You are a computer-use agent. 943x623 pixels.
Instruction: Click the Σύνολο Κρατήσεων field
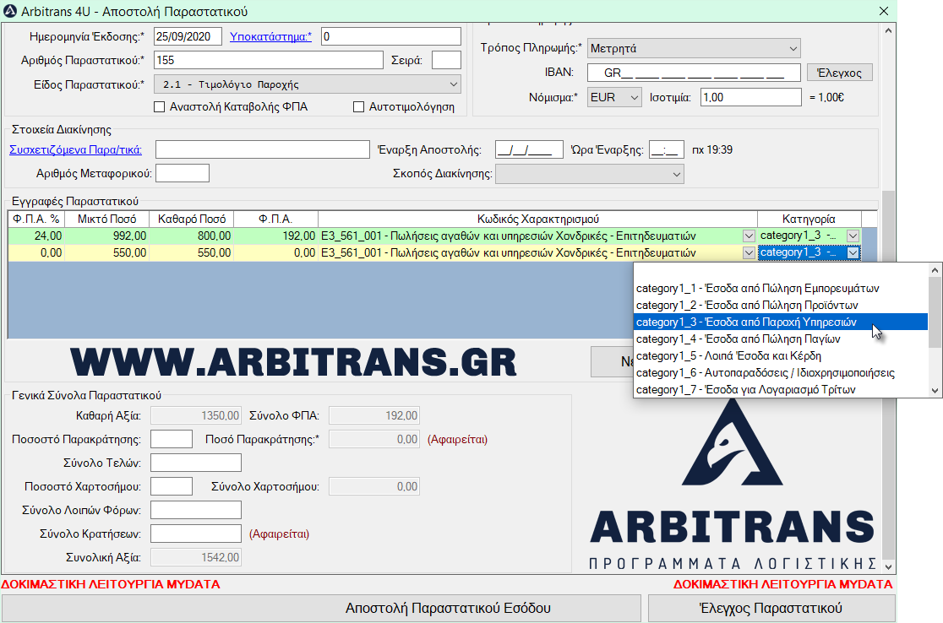(196, 534)
